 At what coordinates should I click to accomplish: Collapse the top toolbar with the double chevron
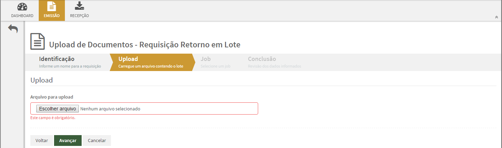coord(496,17)
